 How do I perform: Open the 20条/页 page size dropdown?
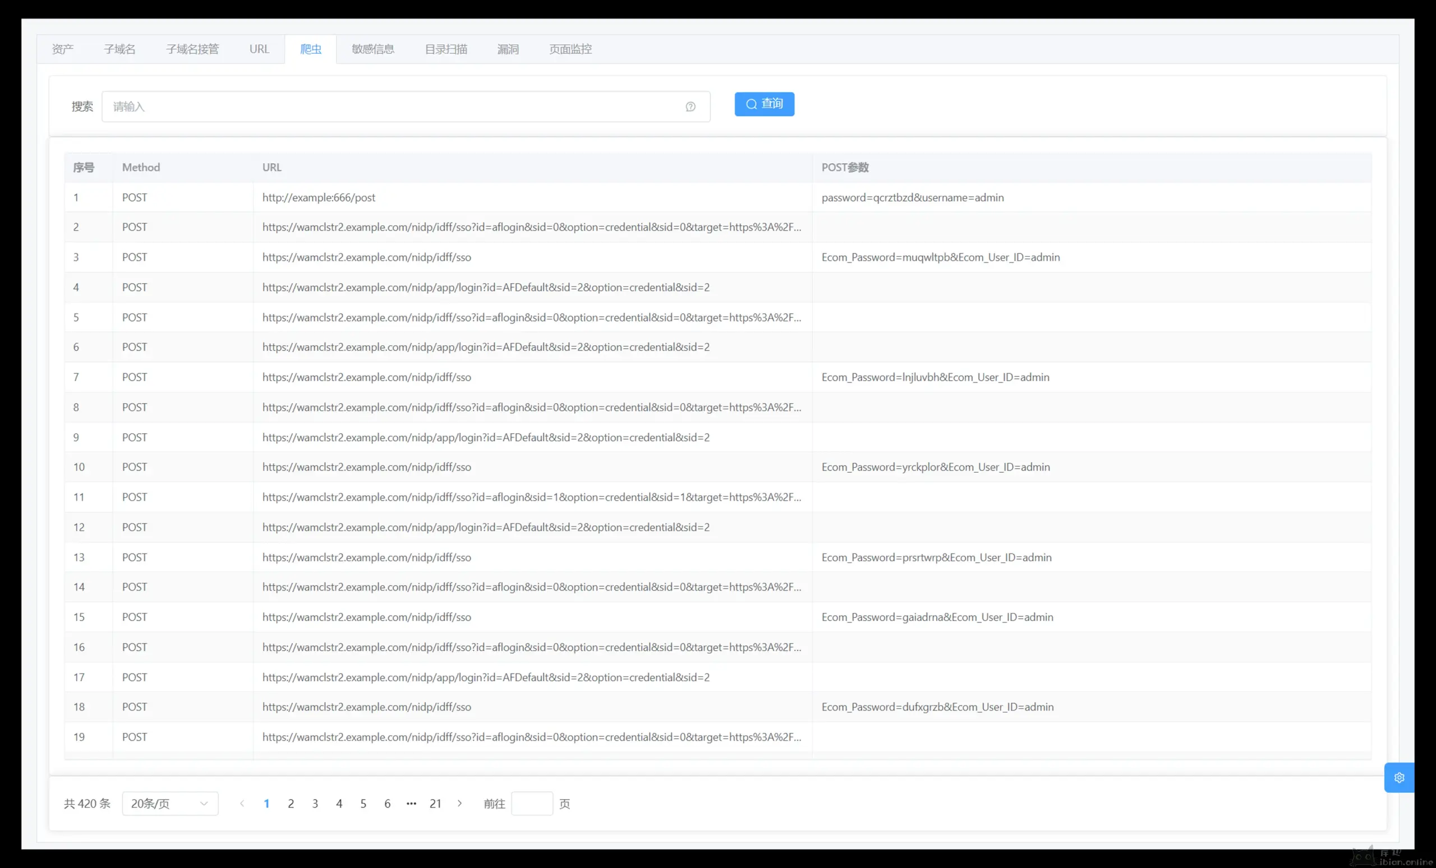pyautogui.click(x=169, y=804)
